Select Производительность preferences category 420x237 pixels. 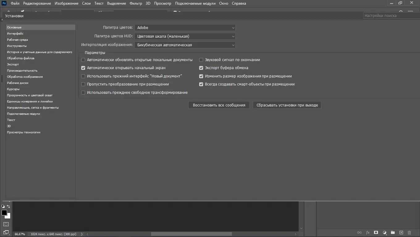(40, 71)
